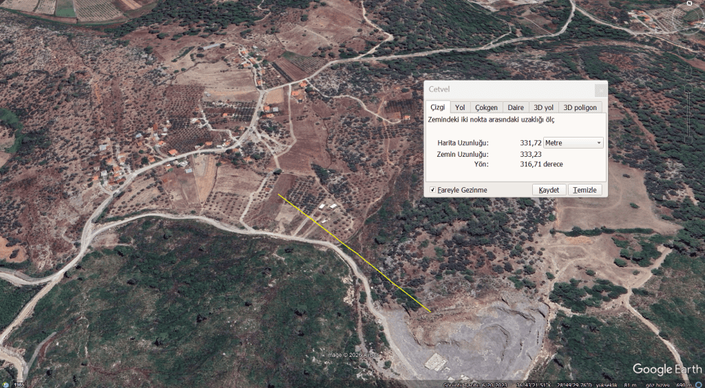
Task: Click the Temizle button to clear measurement
Action: [585, 190]
